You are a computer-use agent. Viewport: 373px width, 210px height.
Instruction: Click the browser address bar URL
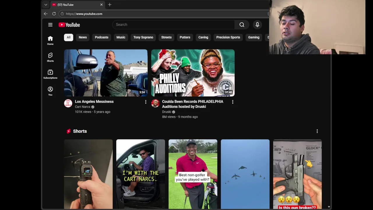coord(84,14)
